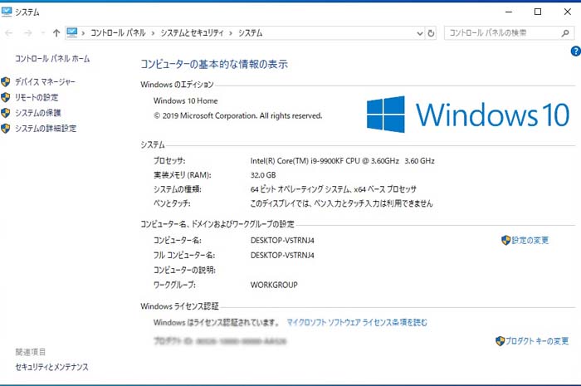Viewport: 581px width, 386px height.
Task: Select システムとセキュリティ breadcrumb
Action: point(192,33)
